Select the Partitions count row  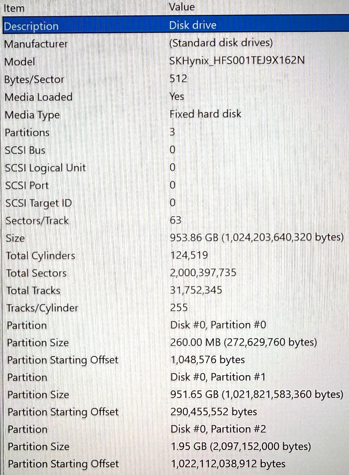(176, 132)
